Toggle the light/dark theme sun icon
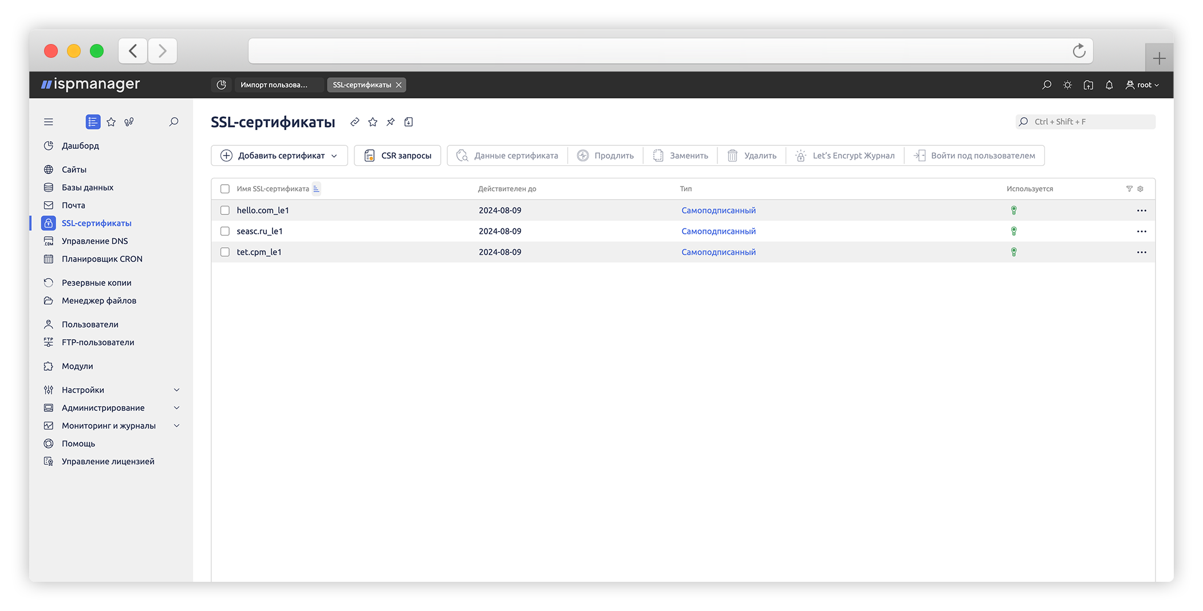The width and height of the screenshot is (1203, 611). pyautogui.click(x=1067, y=85)
